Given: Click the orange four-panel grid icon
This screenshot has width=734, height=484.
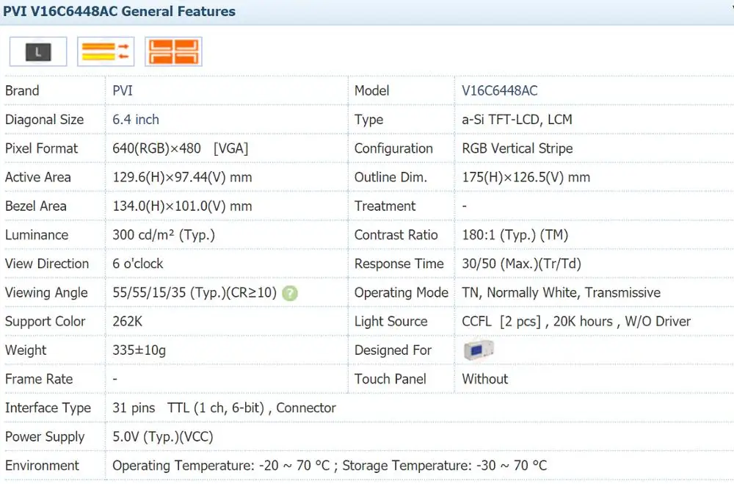Looking at the screenshot, I should (173, 51).
